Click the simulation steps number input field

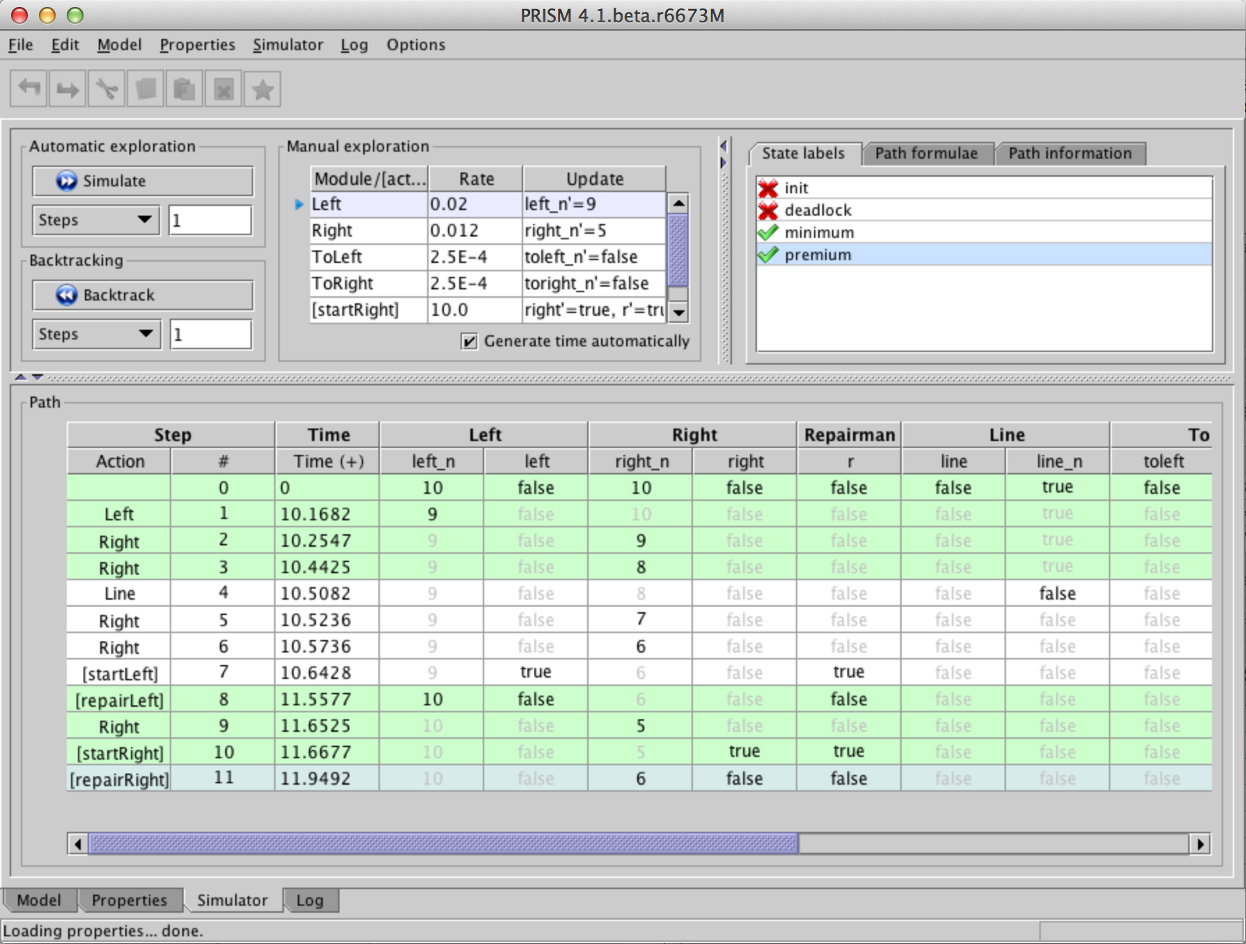click(209, 220)
